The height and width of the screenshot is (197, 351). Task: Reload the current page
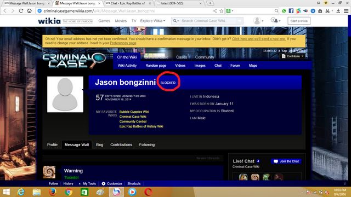[21, 11]
